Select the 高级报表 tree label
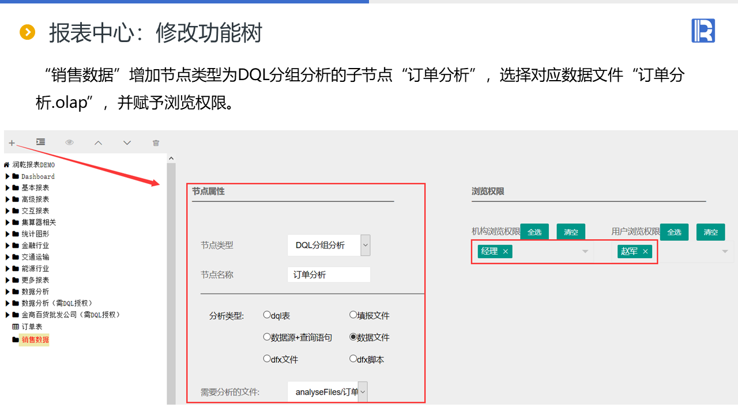This screenshot has width=738, height=415. (35, 199)
